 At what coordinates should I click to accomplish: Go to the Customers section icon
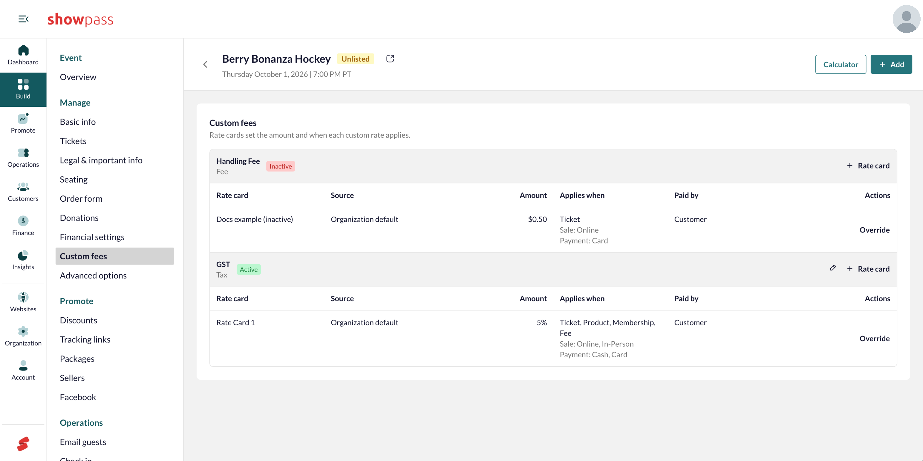[x=23, y=187]
